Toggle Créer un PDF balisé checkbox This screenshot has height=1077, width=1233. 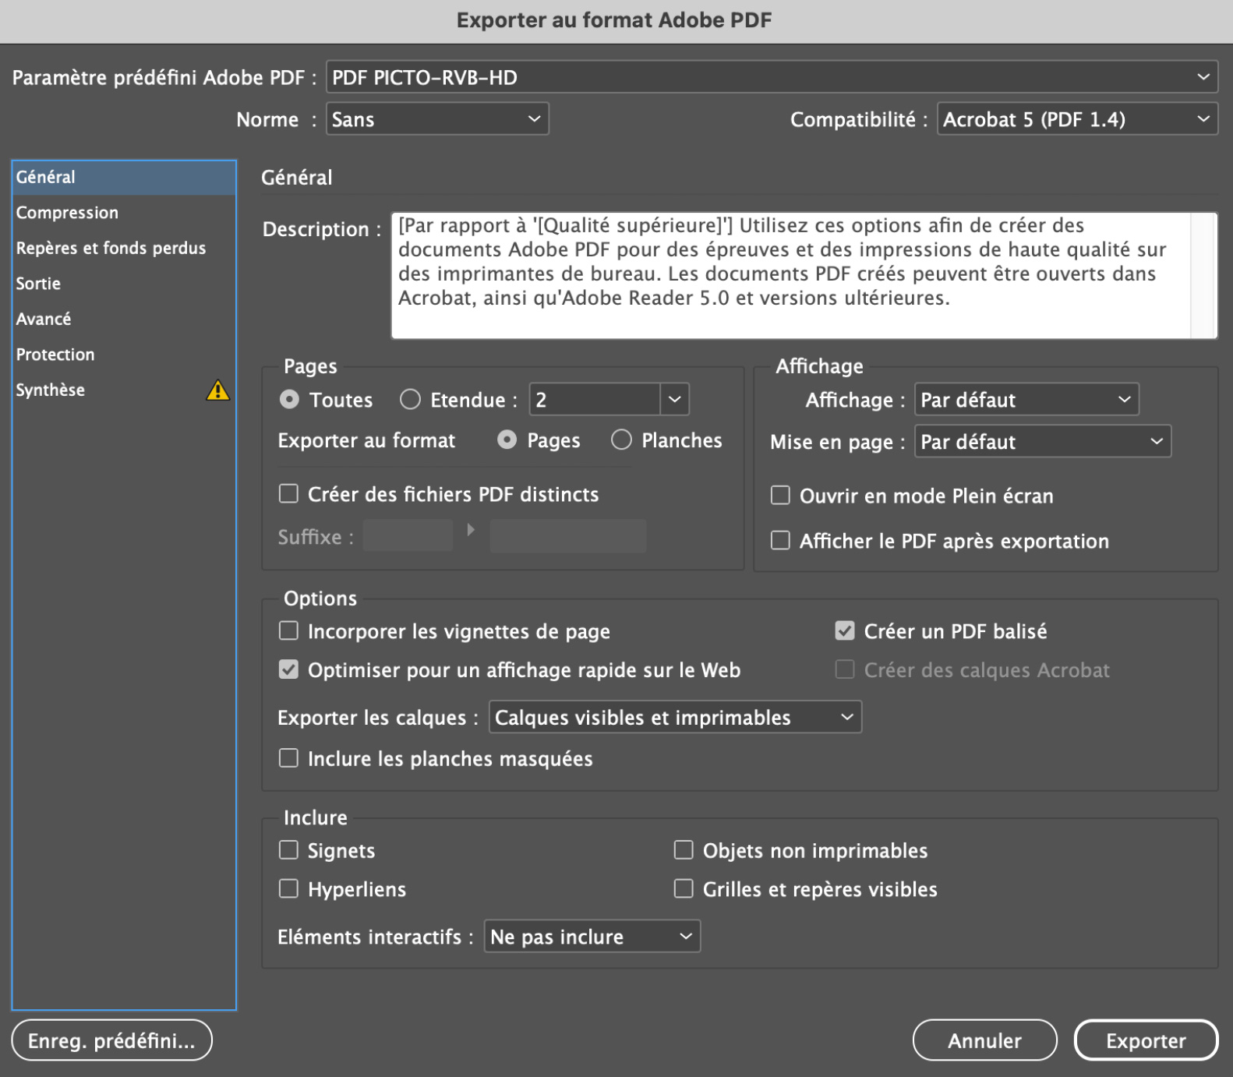(845, 630)
